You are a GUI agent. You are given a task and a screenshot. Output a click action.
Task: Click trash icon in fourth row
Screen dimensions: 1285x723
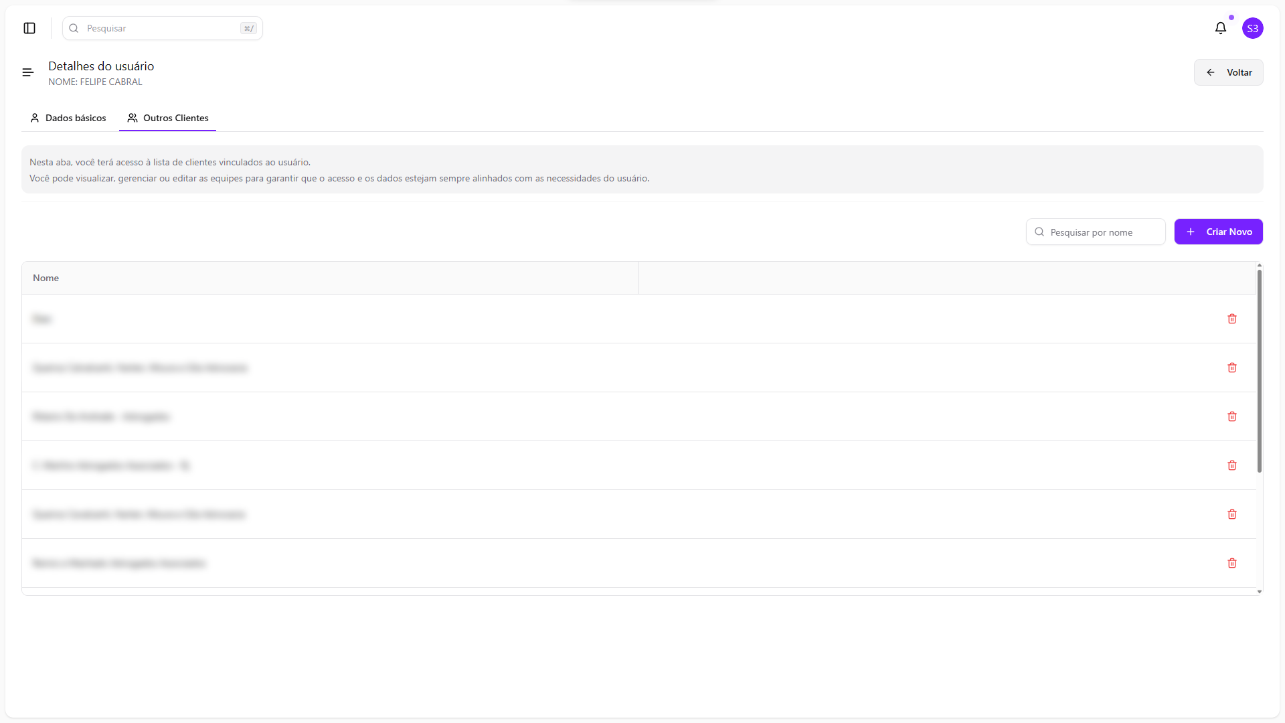point(1231,465)
